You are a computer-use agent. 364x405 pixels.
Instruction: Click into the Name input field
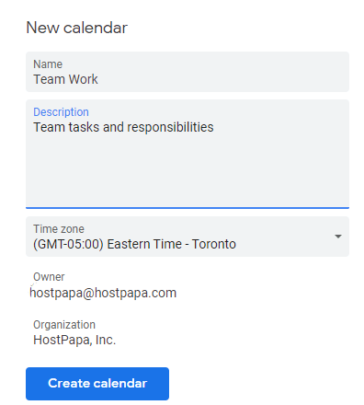click(188, 72)
